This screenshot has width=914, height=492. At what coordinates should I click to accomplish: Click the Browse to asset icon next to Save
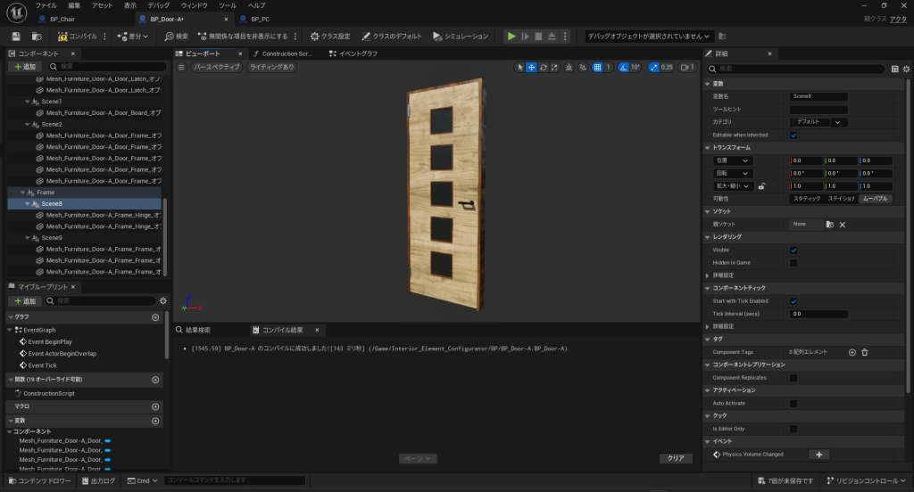[37, 37]
